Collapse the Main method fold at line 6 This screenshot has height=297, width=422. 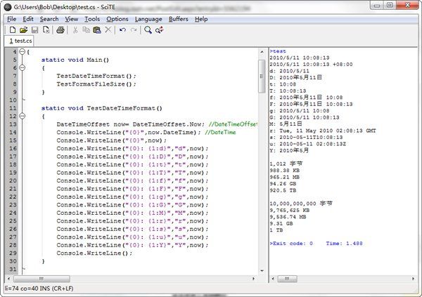(x=23, y=67)
